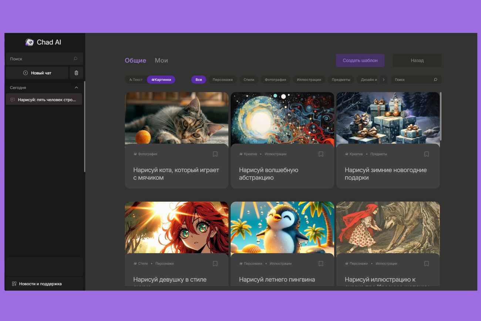The width and height of the screenshot is (481, 321).
Task: Switch to the Мои tab
Action: (x=161, y=60)
